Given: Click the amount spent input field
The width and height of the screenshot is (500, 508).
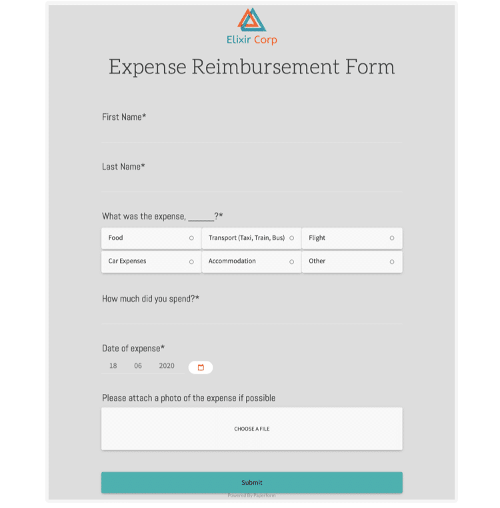Looking at the screenshot, I should 251,316.
